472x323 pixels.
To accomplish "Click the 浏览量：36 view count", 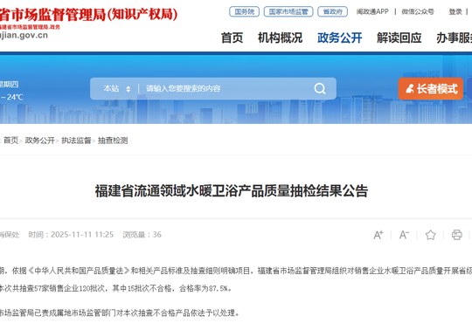I will point(142,235).
